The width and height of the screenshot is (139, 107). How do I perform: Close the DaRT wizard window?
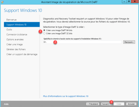135,2
